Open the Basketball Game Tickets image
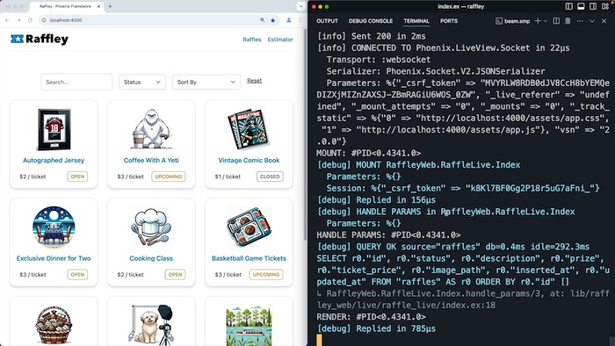The image size is (615, 346). point(249,227)
